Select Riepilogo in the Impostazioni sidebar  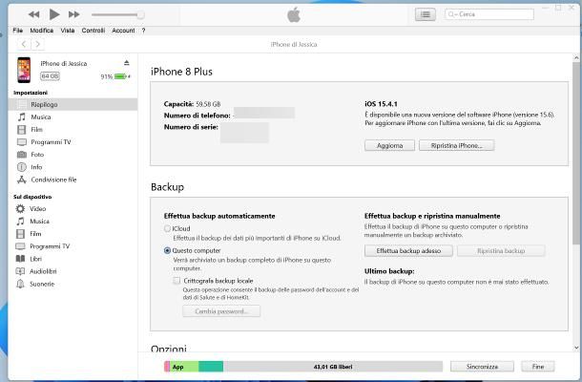[73, 104]
